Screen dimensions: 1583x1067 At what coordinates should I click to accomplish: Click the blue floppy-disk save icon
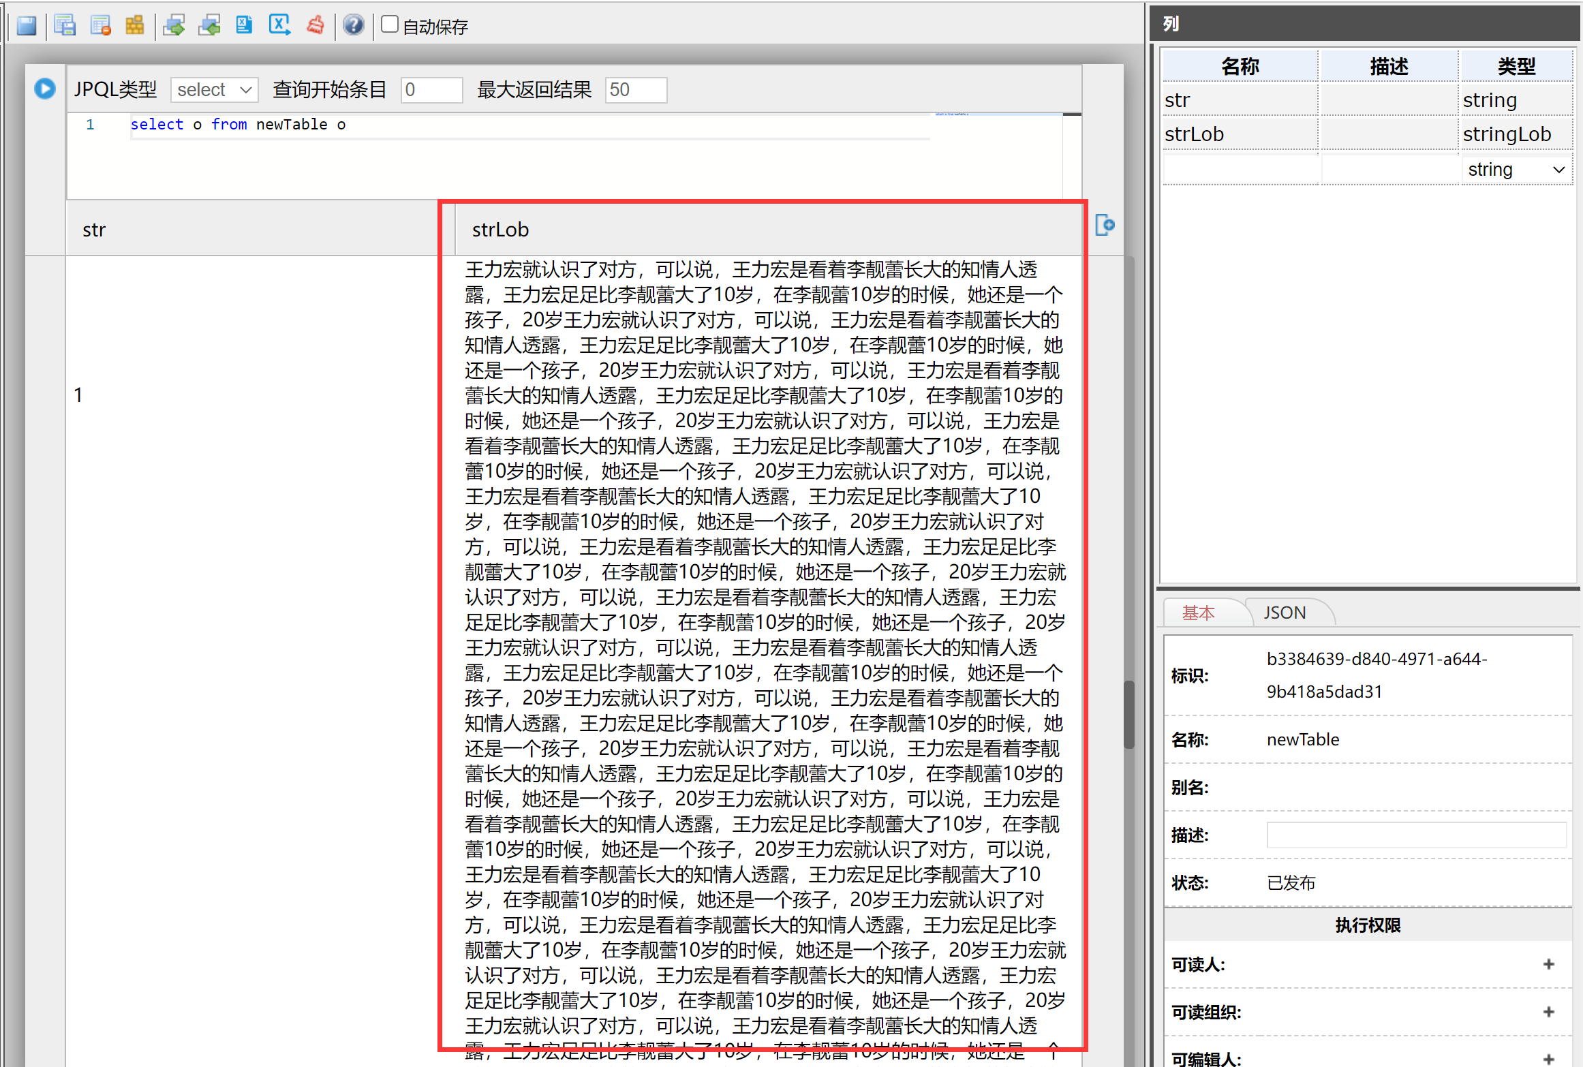tap(27, 26)
